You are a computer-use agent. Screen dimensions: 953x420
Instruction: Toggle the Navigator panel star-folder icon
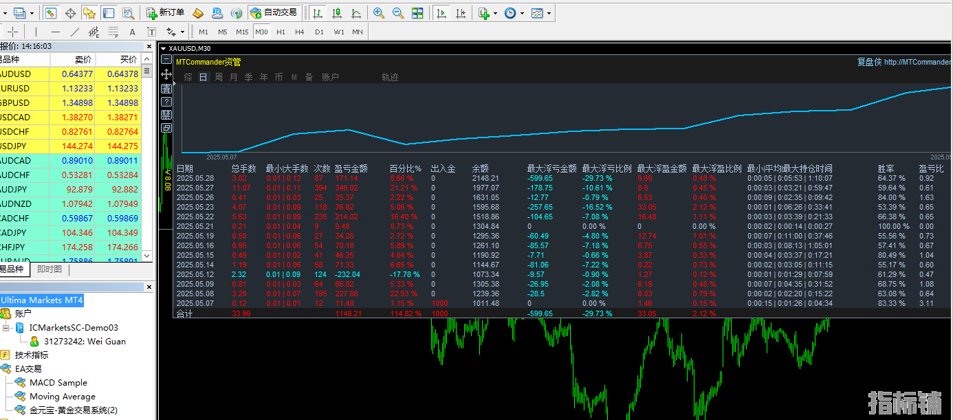pos(89,12)
